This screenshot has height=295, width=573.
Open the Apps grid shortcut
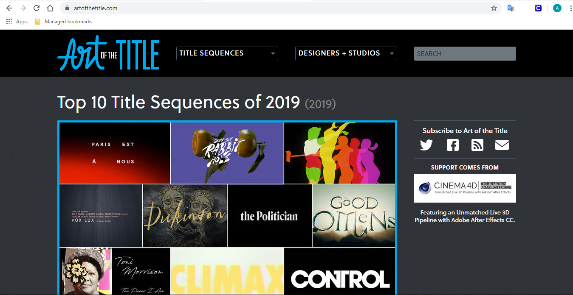(x=17, y=22)
